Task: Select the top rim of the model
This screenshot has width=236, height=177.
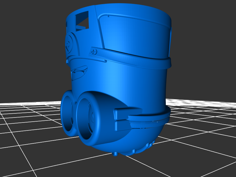Action: [x=124, y=6]
